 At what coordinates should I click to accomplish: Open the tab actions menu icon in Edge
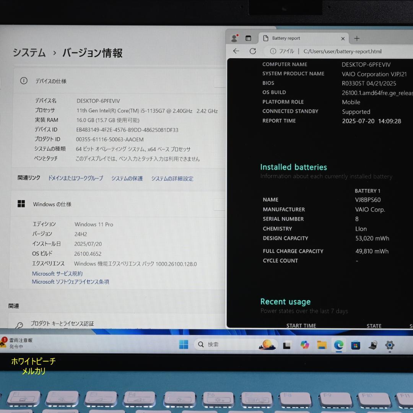pos(248,38)
